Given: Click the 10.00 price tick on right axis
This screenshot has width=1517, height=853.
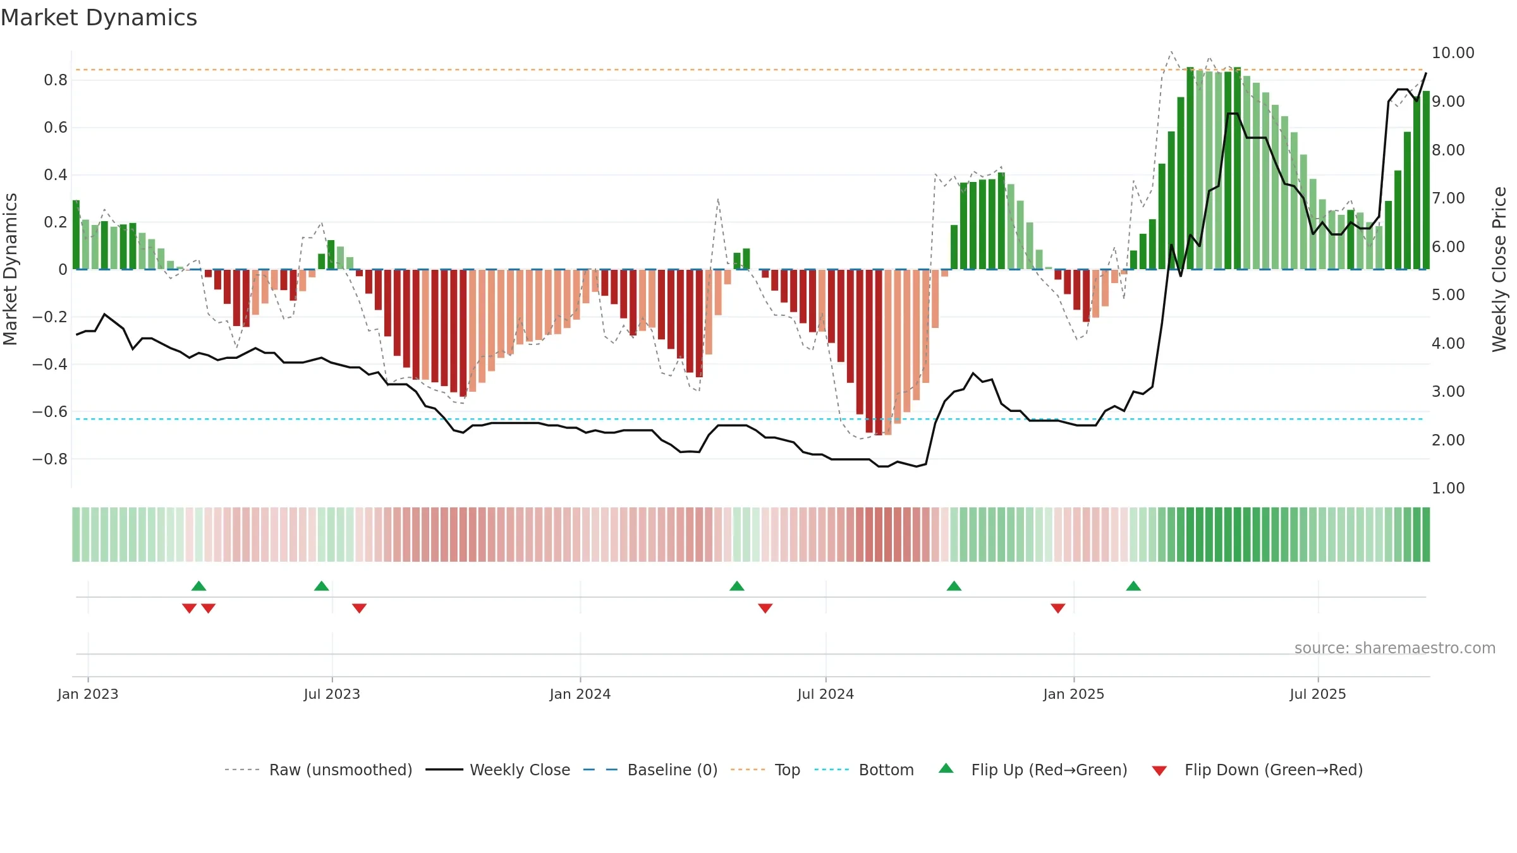Looking at the screenshot, I should pos(1453,52).
